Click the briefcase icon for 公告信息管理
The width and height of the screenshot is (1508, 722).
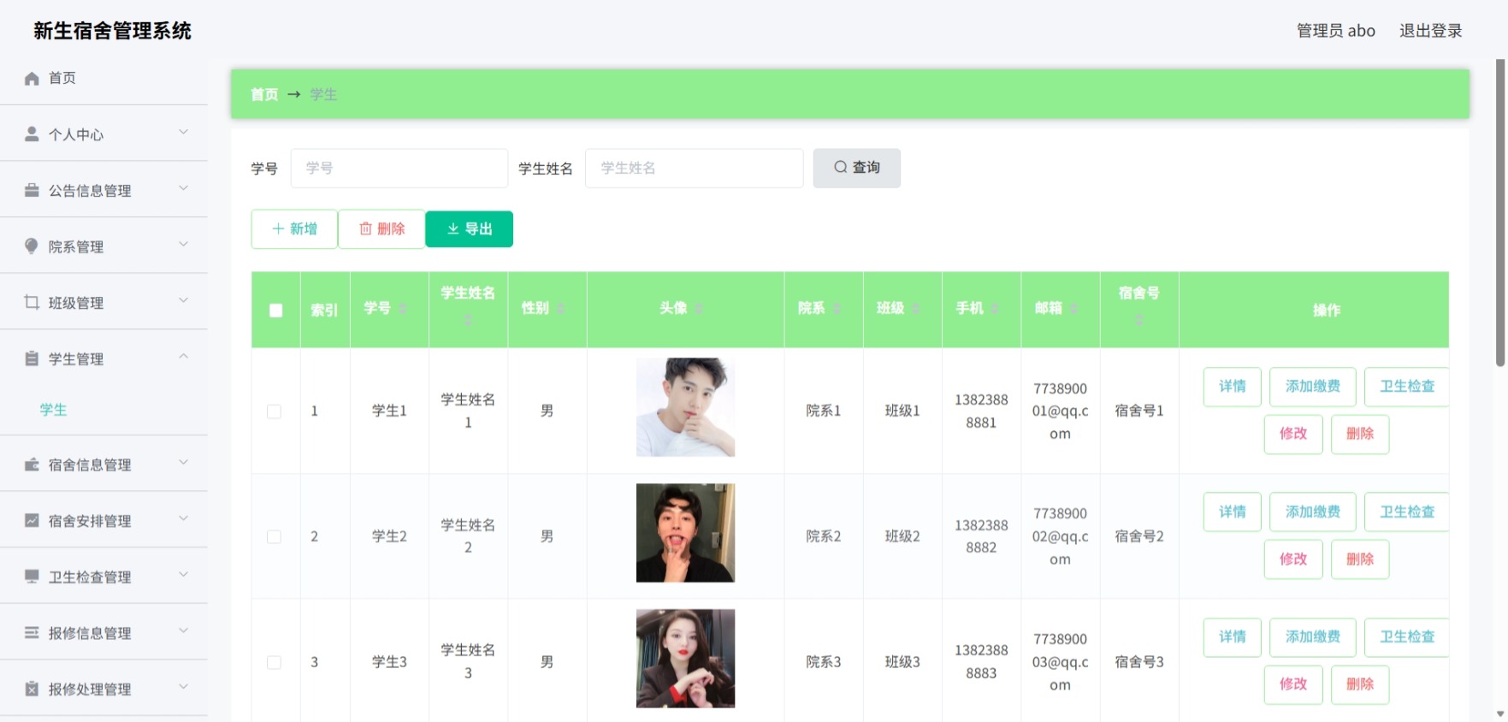click(x=32, y=190)
